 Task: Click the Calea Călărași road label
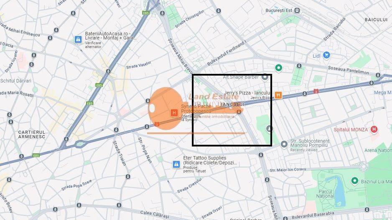(155, 215)
